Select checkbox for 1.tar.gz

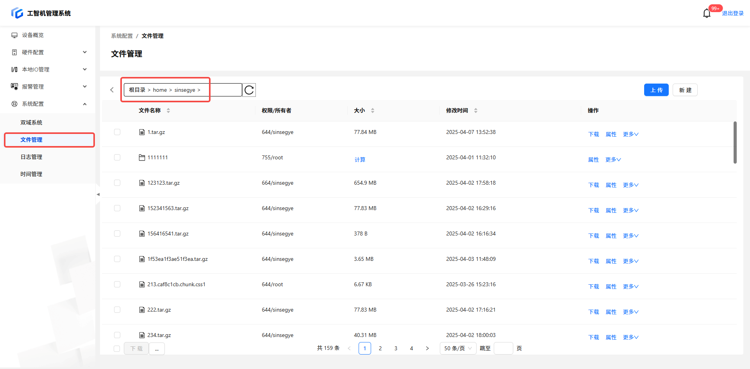tap(117, 132)
